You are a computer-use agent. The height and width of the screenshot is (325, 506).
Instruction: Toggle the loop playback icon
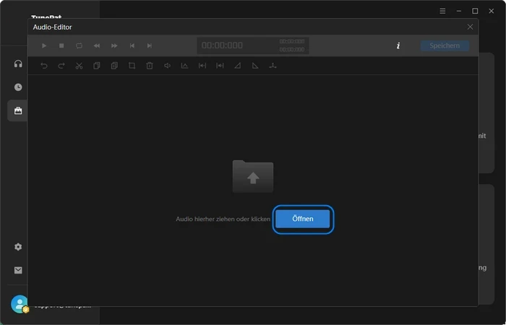coord(79,45)
